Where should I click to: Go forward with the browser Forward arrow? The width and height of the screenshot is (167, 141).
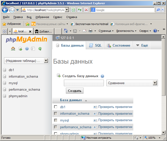12,10
